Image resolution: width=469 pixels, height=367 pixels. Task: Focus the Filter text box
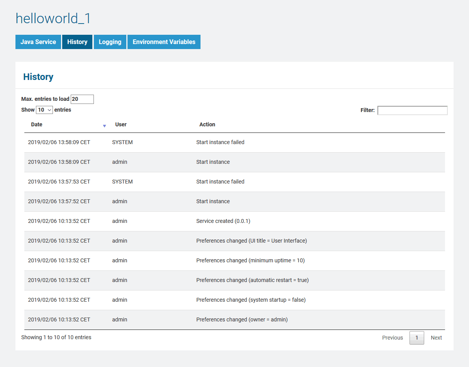tap(412, 110)
